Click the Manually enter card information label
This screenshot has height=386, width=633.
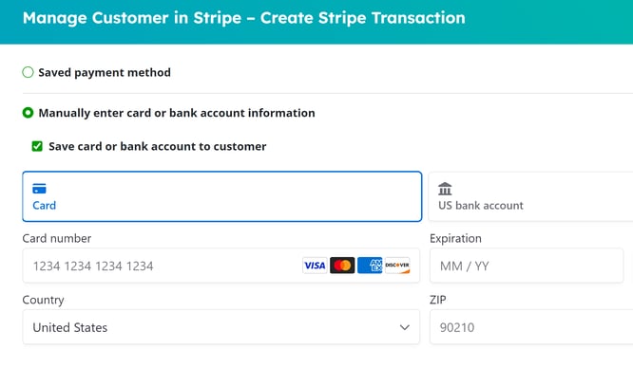coord(177,113)
